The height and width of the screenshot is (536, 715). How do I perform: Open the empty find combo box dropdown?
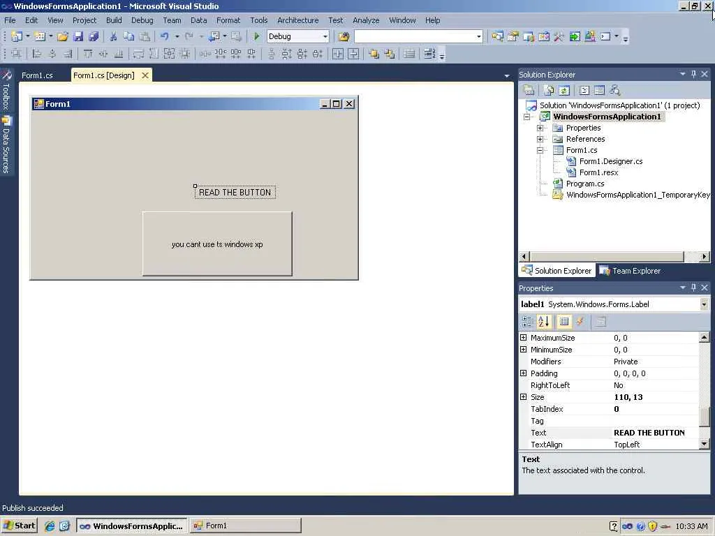(479, 36)
